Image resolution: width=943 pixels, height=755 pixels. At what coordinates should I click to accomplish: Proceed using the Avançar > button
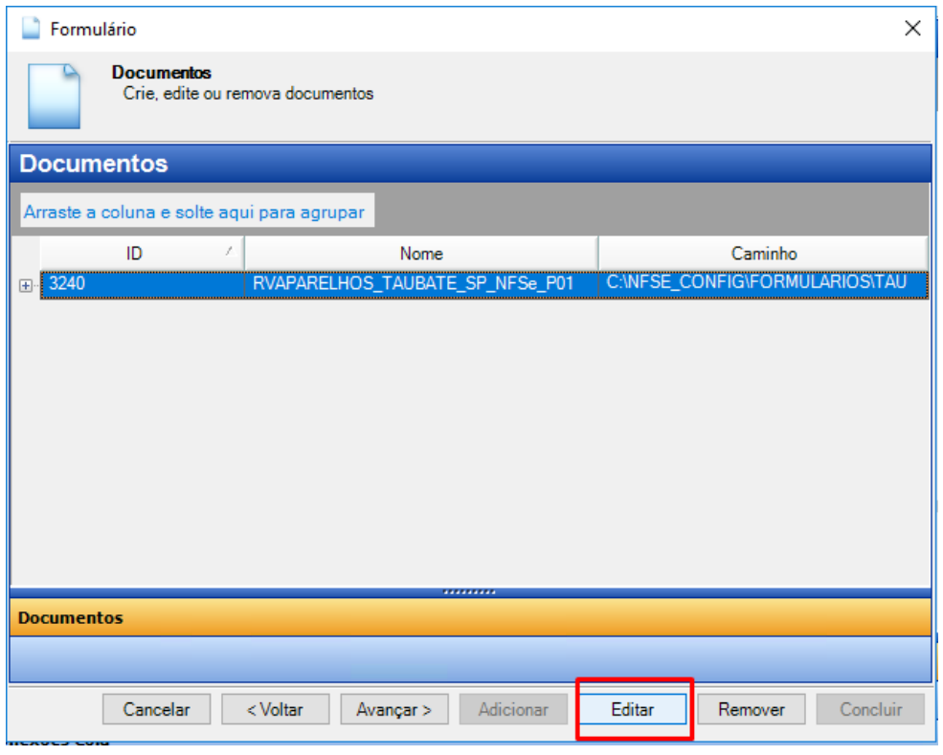[x=394, y=709]
